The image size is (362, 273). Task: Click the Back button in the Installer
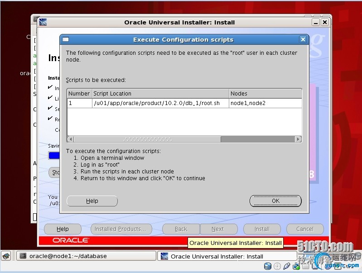[x=181, y=229]
